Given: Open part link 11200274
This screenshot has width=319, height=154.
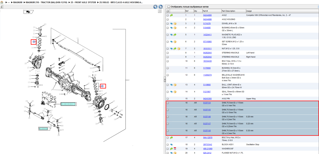Looking at the screenshot, I should (207, 75).
